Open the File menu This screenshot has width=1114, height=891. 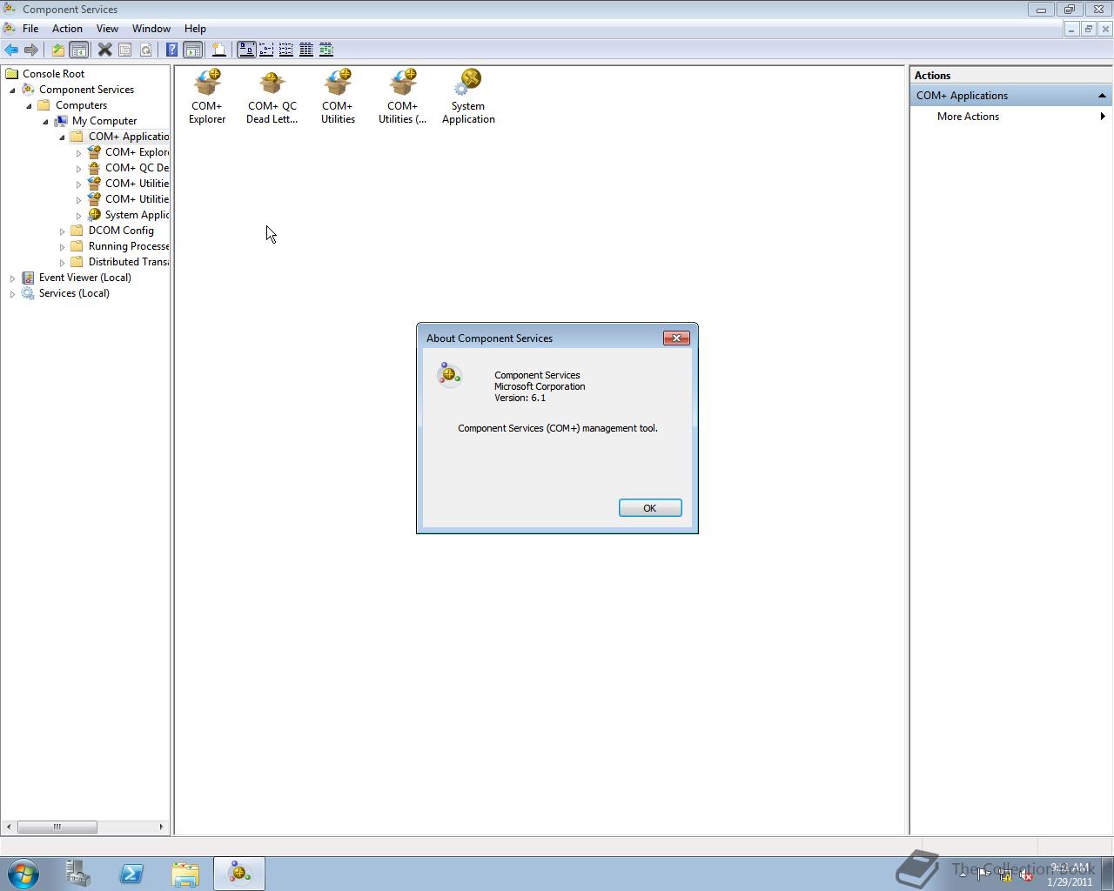[30, 29]
